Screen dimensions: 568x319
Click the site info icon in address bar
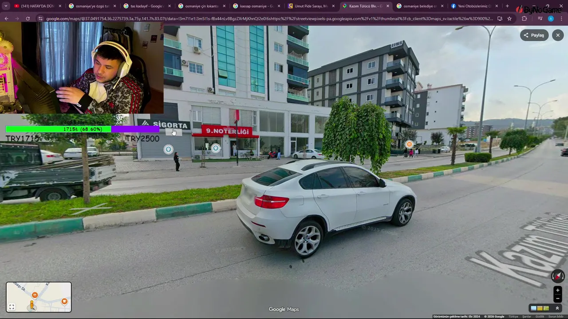click(x=40, y=19)
